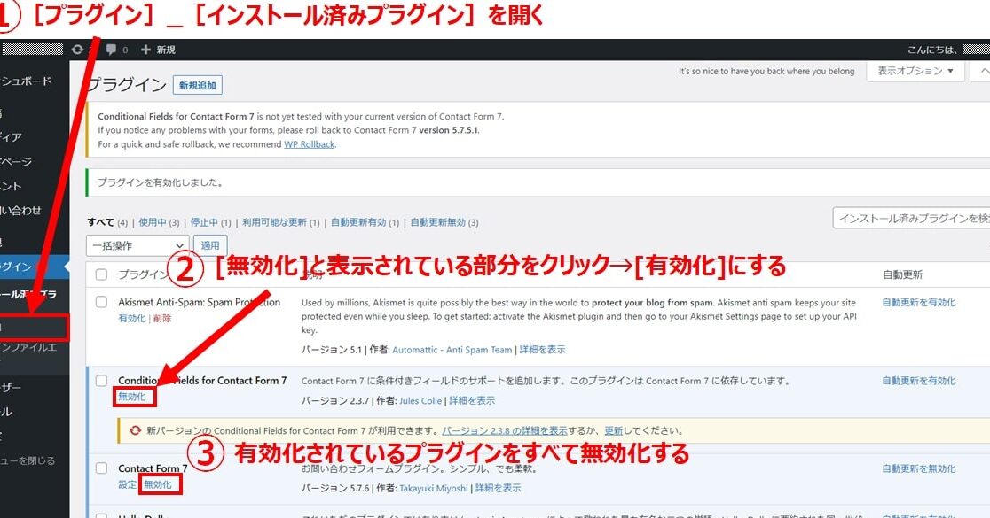Select 使用中 filter tab
The width and height of the screenshot is (990, 518).
[x=153, y=222]
